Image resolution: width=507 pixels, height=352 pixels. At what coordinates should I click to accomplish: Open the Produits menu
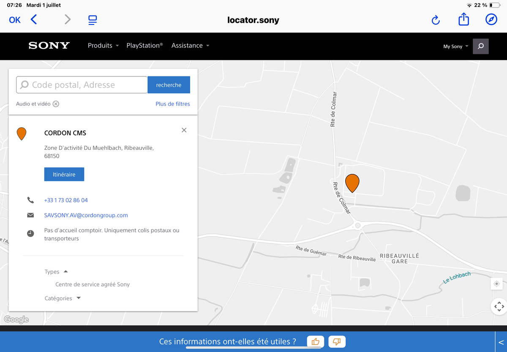pos(103,46)
